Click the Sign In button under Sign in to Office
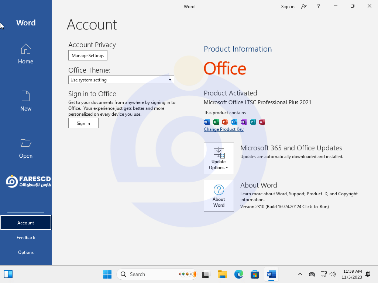The width and height of the screenshot is (378, 283). 83,123
